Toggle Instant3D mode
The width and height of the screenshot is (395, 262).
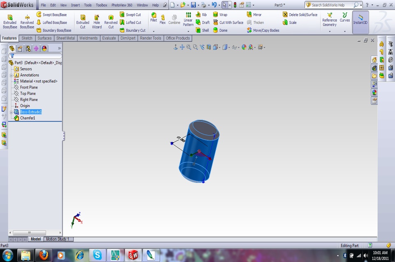click(x=360, y=20)
